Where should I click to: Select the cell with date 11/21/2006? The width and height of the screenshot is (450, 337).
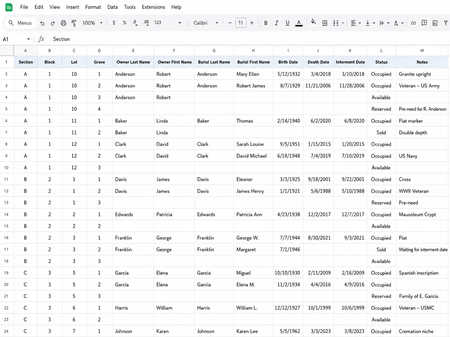(x=318, y=86)
